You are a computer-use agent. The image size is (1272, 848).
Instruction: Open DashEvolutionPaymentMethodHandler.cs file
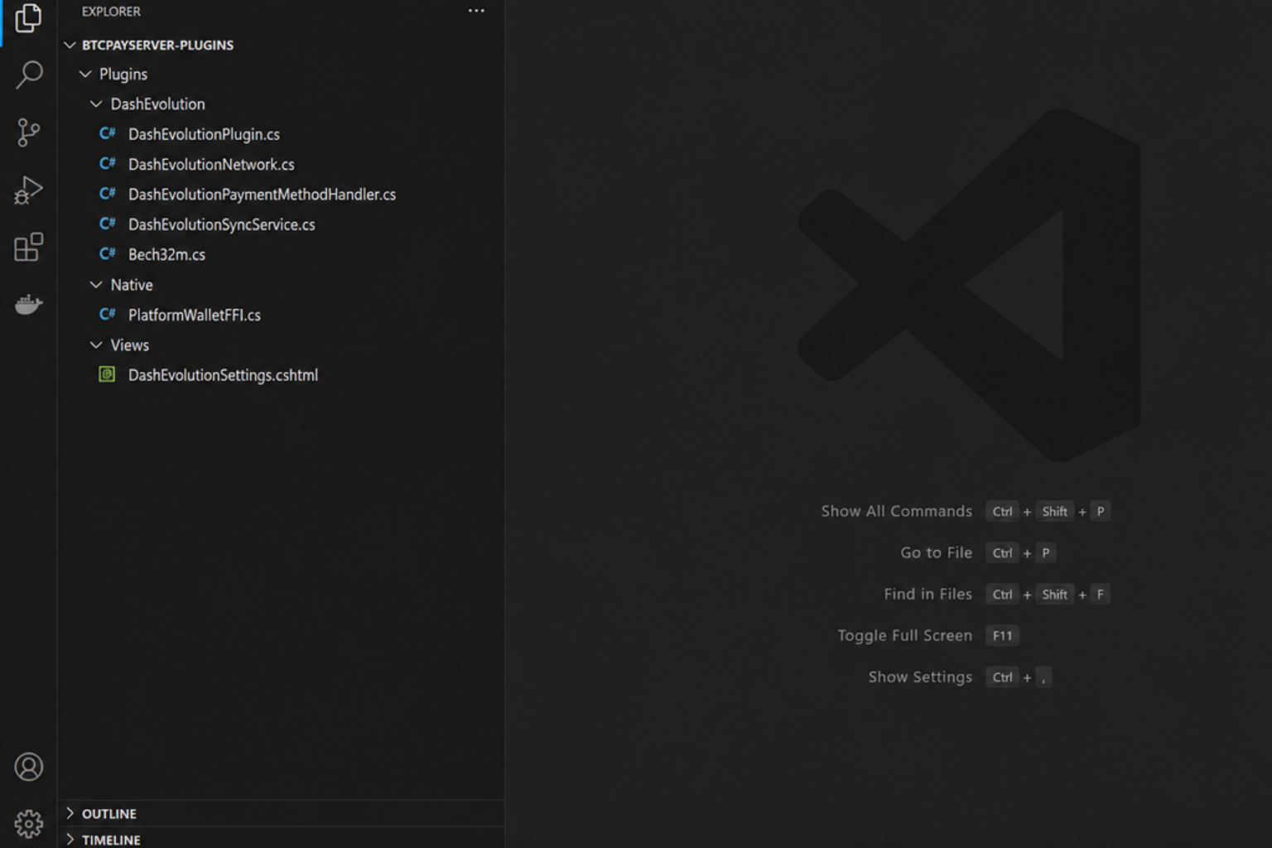click(x=262, y=195)
